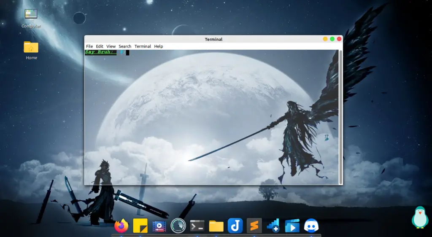Click the penguin mascot in screen corner
The image size is (432, 237).
[x=420, y=218]
